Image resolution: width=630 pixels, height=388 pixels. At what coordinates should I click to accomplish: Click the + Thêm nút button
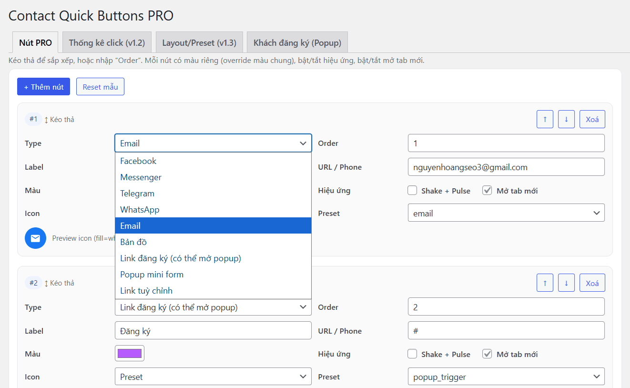pyautogui.click(x=43, y=87)
